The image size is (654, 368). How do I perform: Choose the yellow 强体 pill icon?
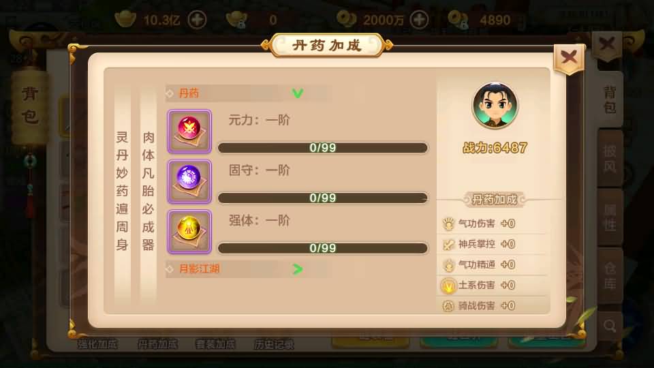tap(189, 232)
